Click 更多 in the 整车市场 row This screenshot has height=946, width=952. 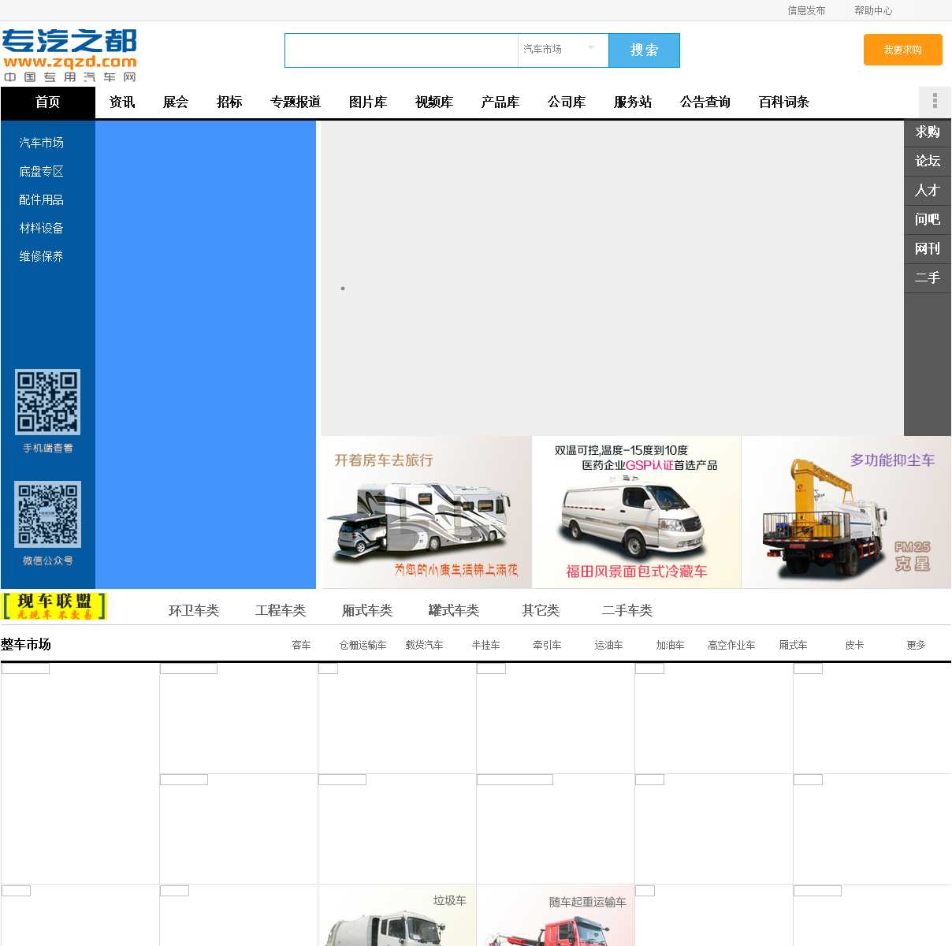pyautogui.click(x=916, y=645)
